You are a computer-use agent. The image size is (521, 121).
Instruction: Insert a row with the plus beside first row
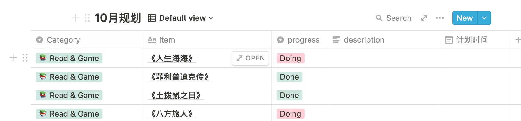tap(13, 58)
